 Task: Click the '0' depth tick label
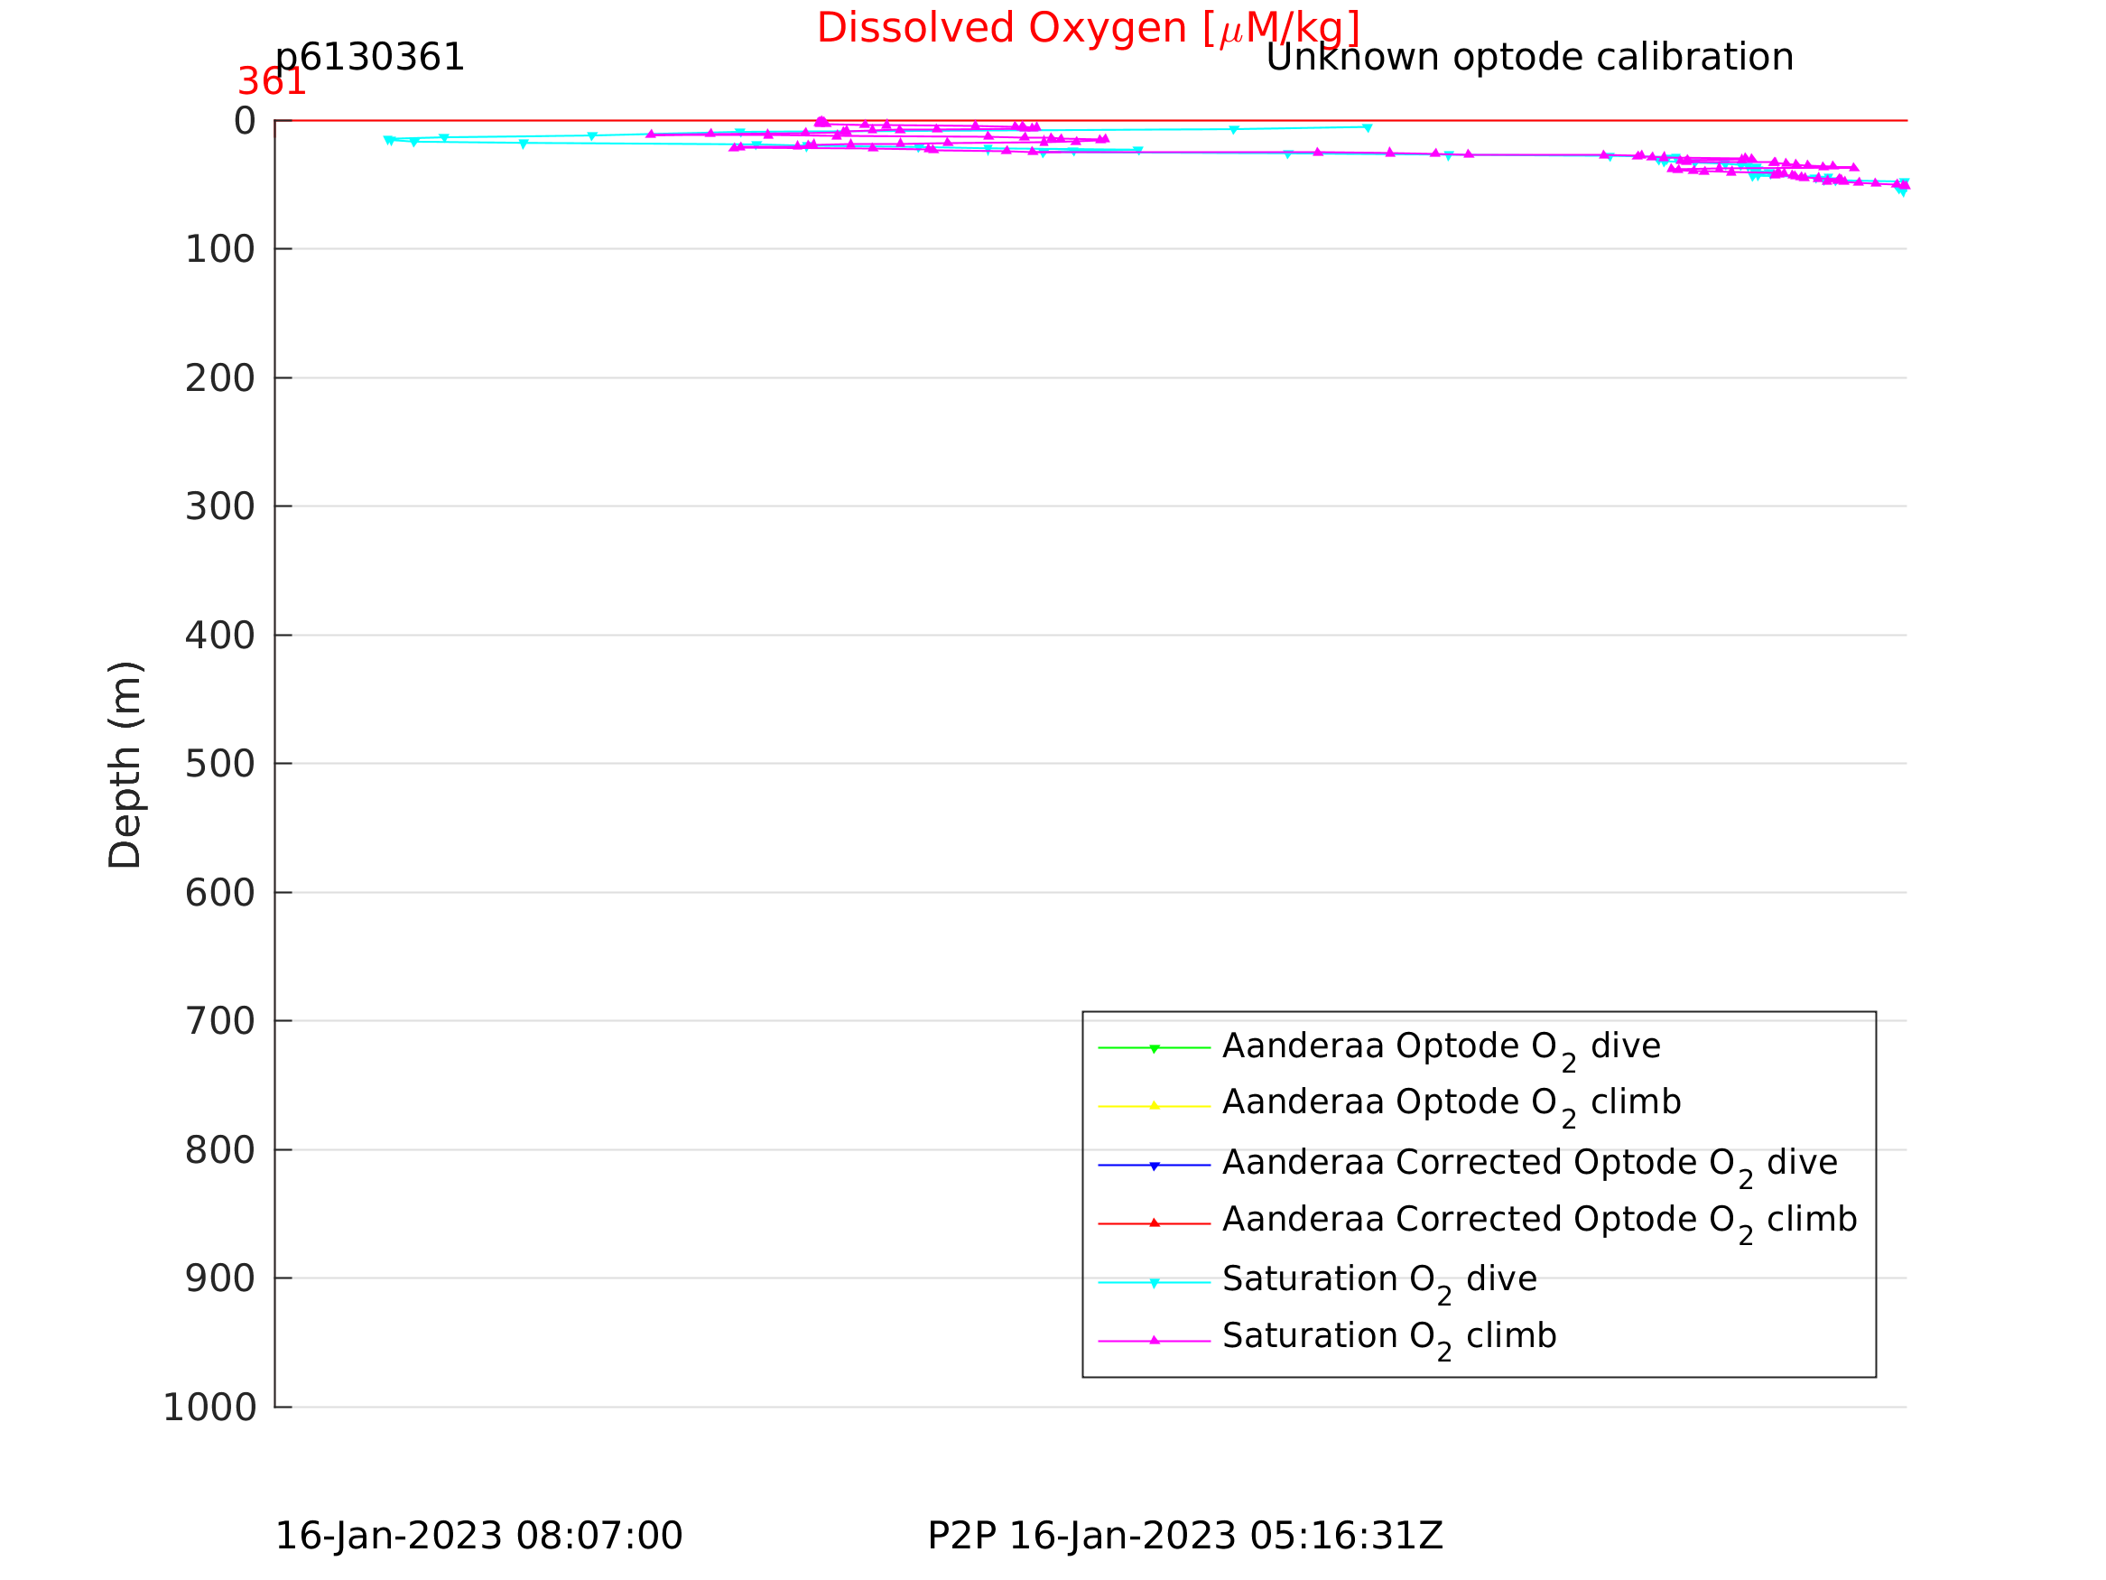pyautogui.click(x=245, y=121)
